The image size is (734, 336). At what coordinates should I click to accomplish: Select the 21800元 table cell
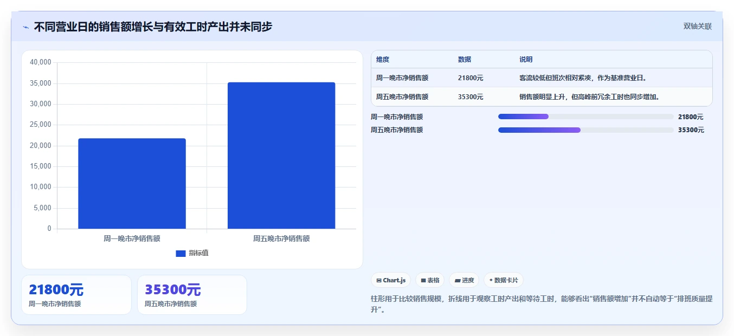(471, 78)
